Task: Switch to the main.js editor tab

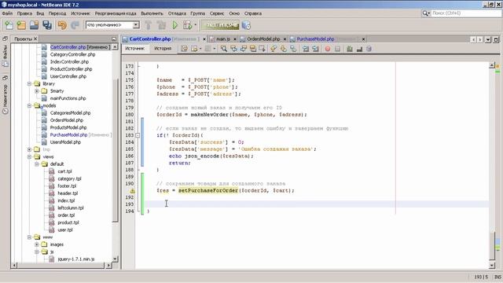Action: point(223,39)
